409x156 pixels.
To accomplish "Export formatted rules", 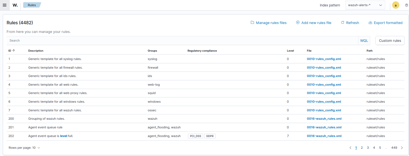I will (x=386, y=23).
